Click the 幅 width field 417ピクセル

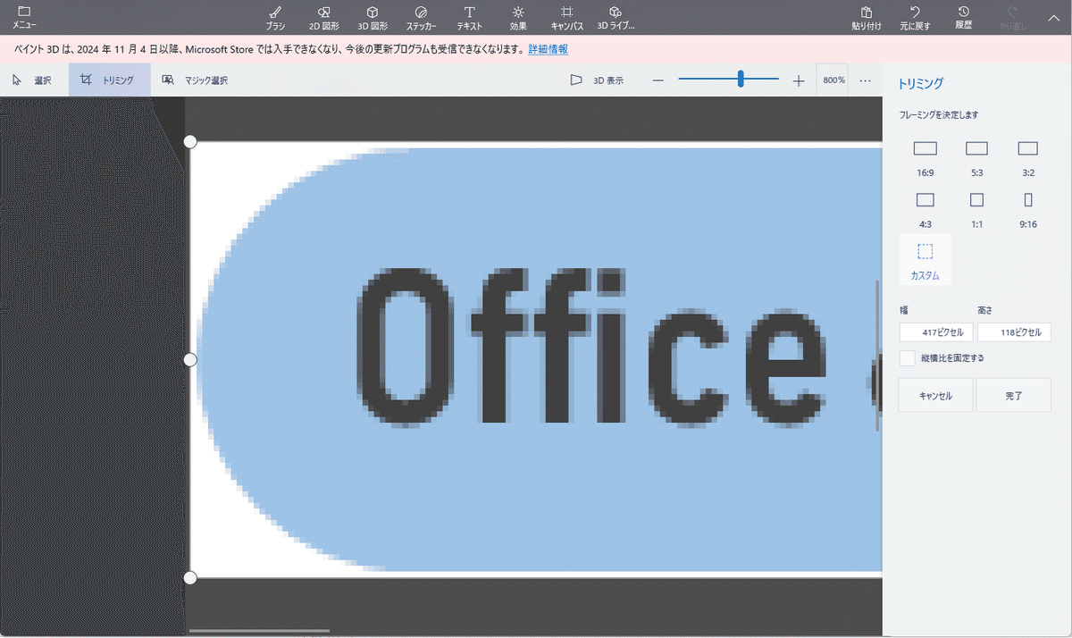click(936, 332)
